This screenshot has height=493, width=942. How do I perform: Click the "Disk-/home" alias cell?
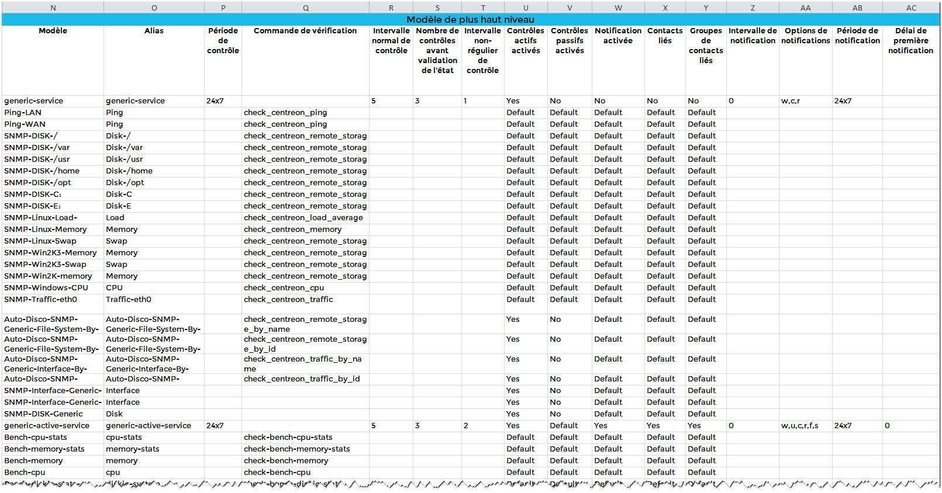(129, 171)
